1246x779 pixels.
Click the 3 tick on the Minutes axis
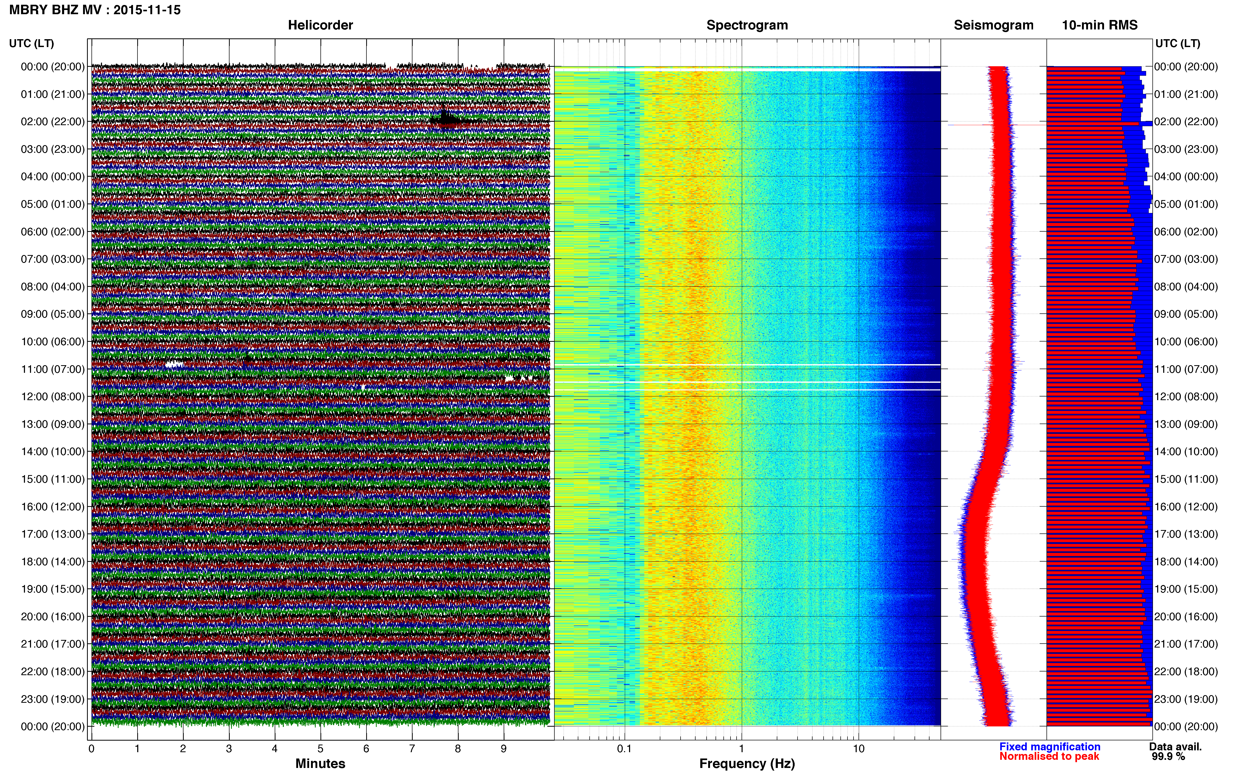[229, 749]
